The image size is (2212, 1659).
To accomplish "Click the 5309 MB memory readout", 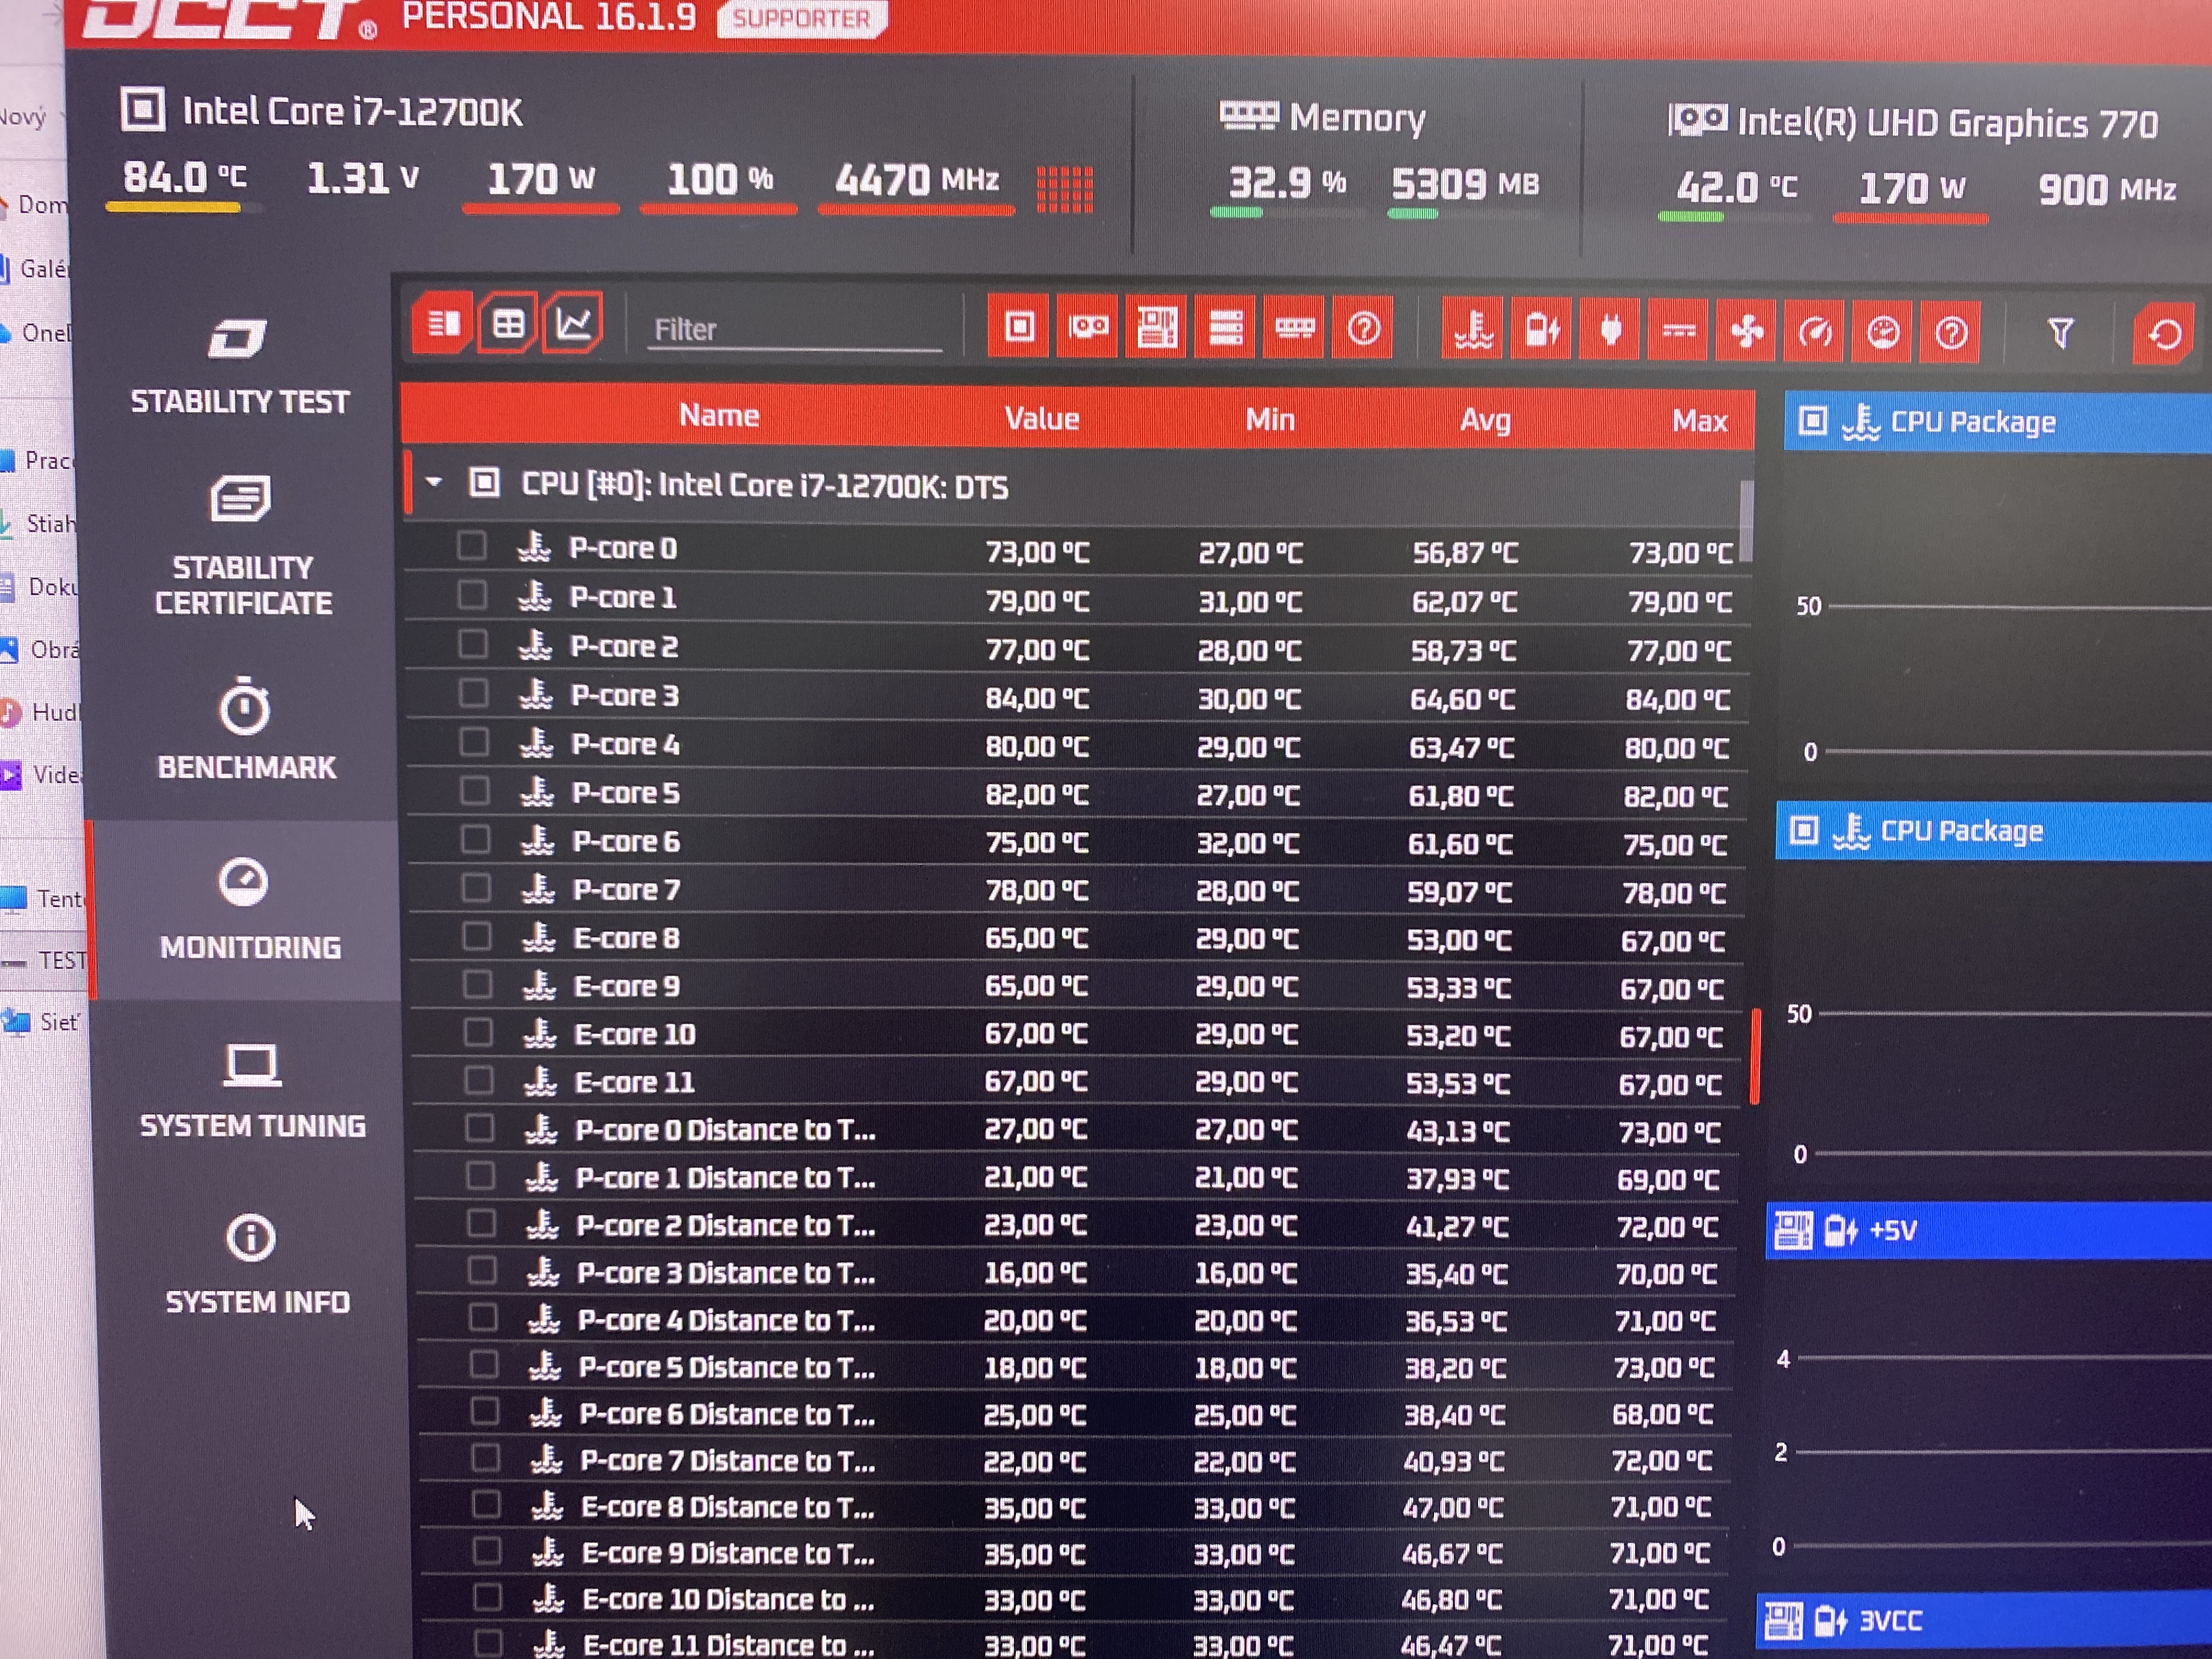I will point(1465,184).
